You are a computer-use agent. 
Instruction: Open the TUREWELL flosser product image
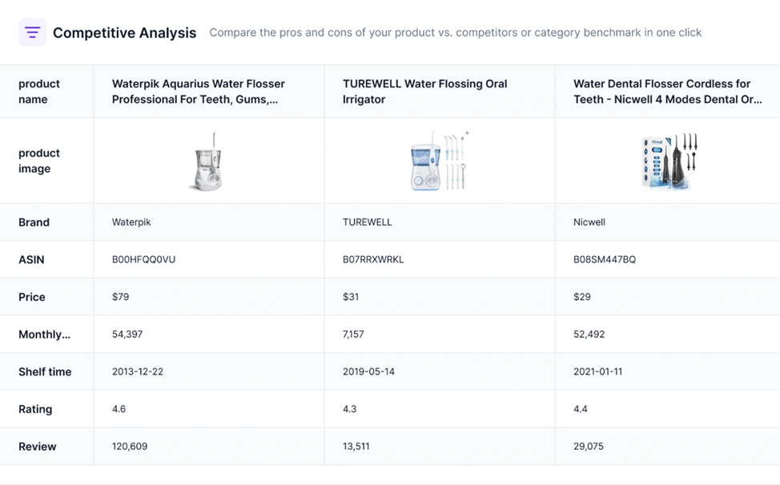tap(440, 161)
